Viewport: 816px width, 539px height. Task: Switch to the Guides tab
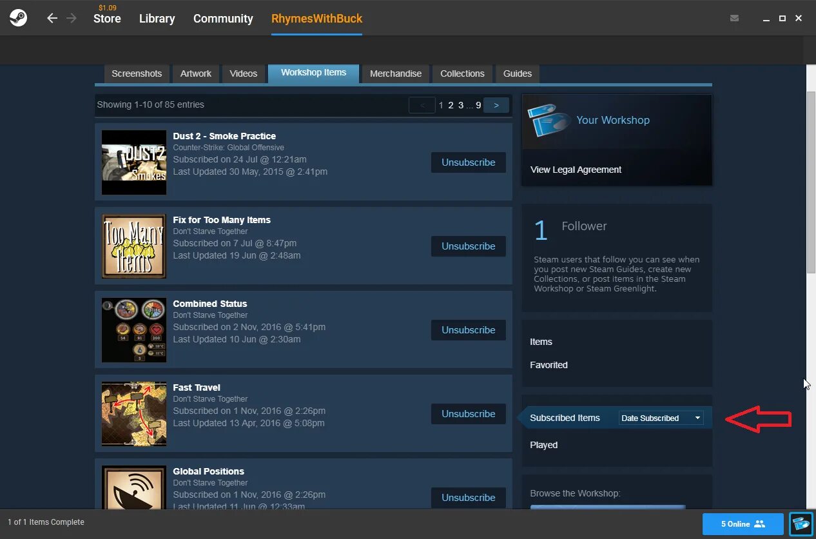pyautogui.click(x=518, y=73)
